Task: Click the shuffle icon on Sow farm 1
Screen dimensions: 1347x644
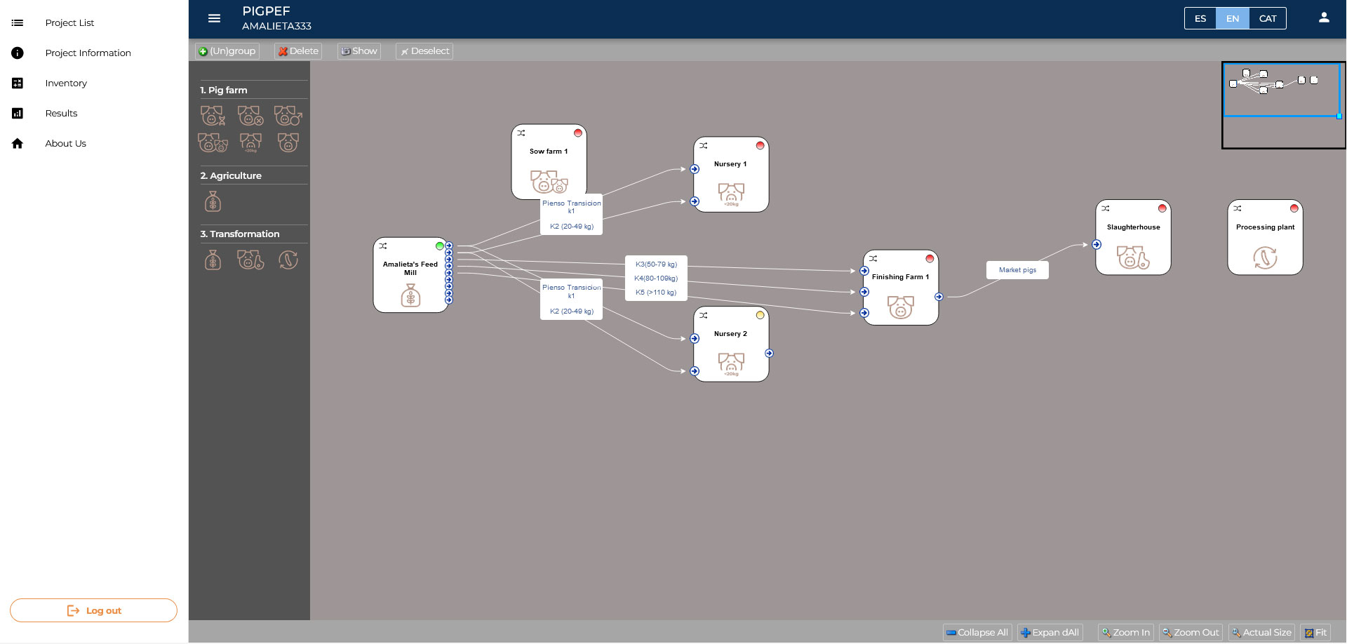Action: (521, 133)
